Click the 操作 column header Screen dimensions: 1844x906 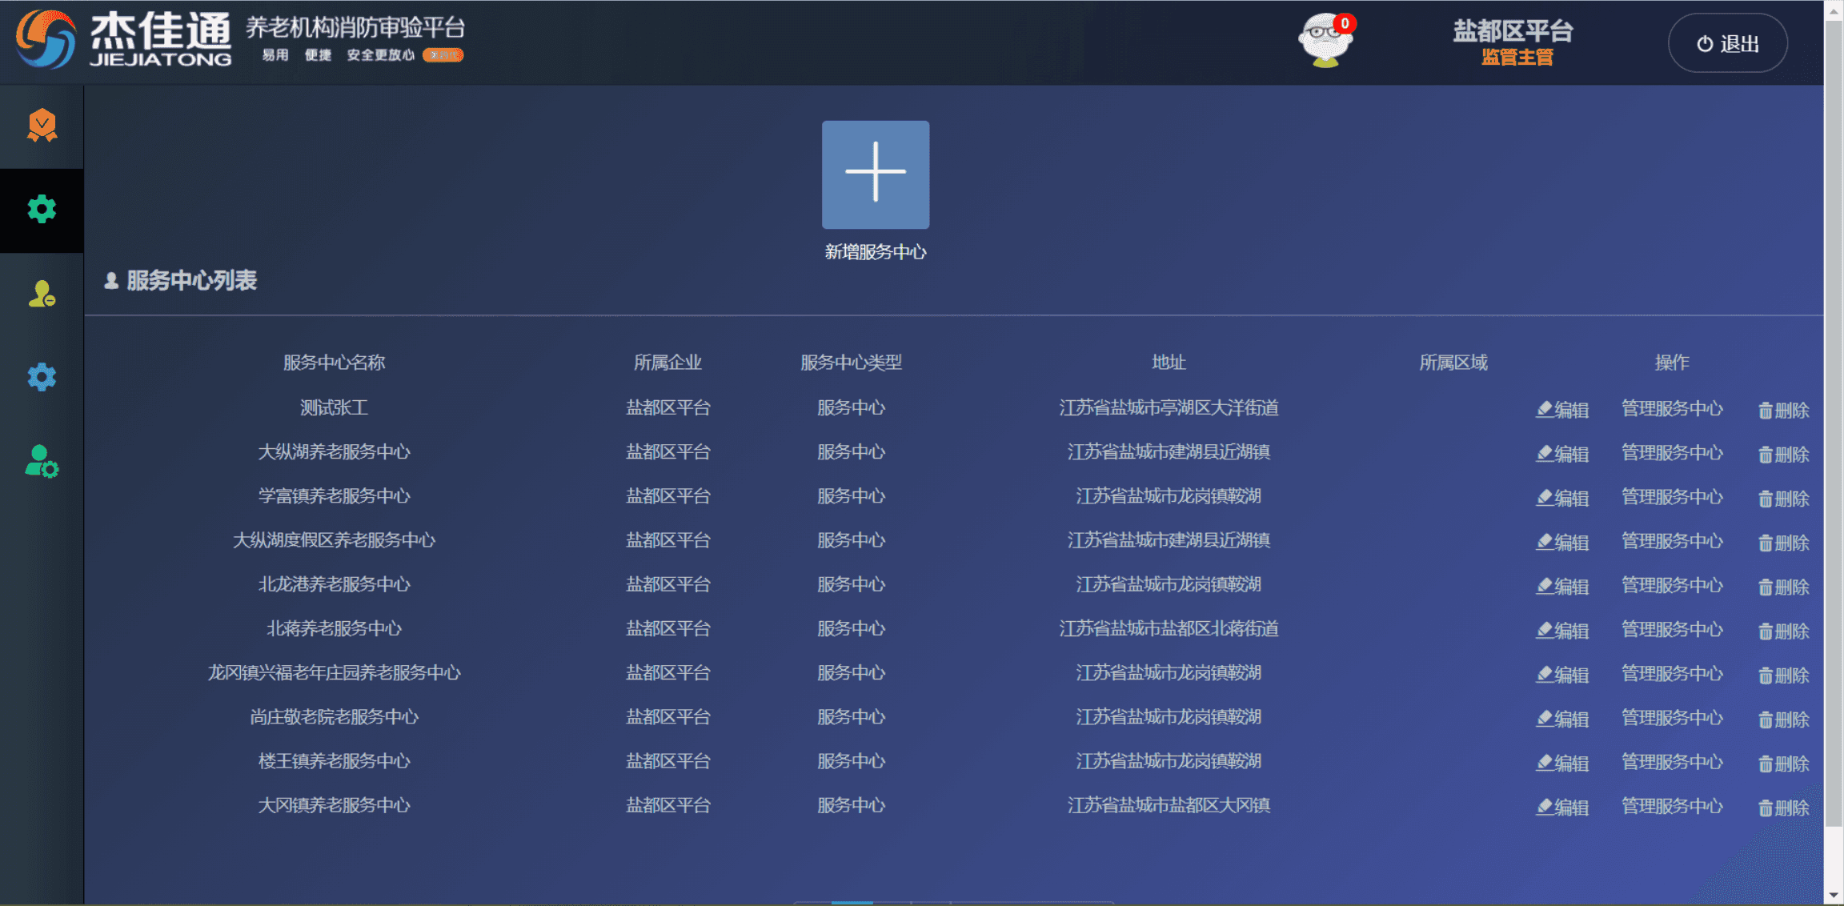click(x=1672, y=363)
